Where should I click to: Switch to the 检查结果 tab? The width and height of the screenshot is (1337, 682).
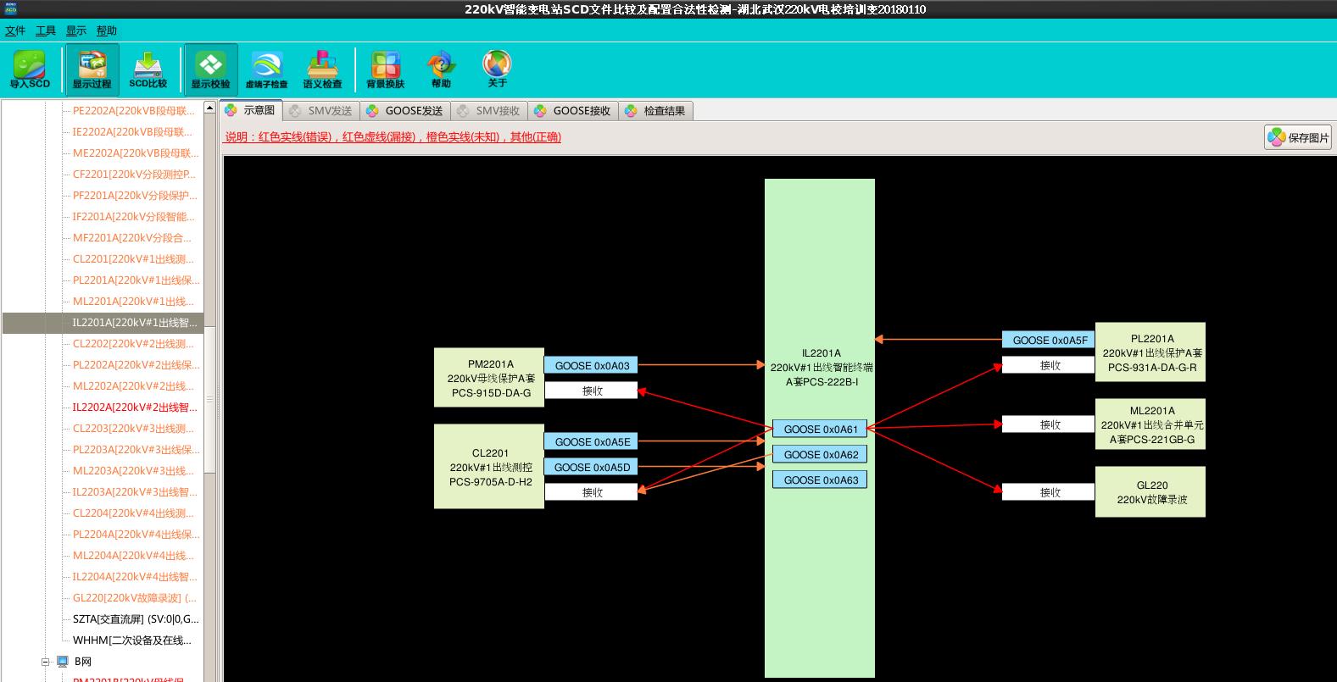tap(655, 111)
